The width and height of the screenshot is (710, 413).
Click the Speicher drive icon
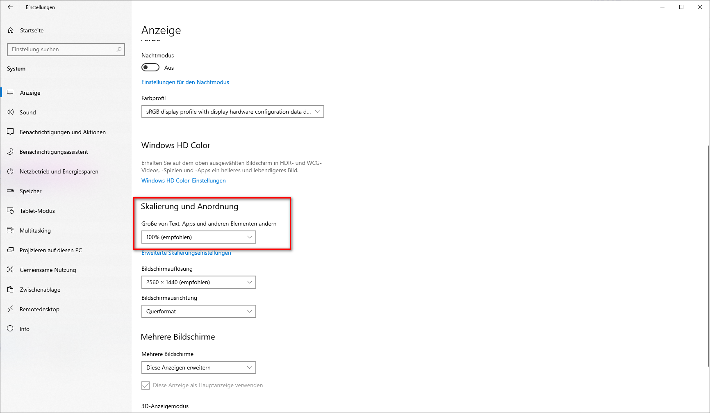(10, 191)
